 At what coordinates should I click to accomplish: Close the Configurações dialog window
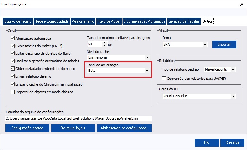pos(241,4)
